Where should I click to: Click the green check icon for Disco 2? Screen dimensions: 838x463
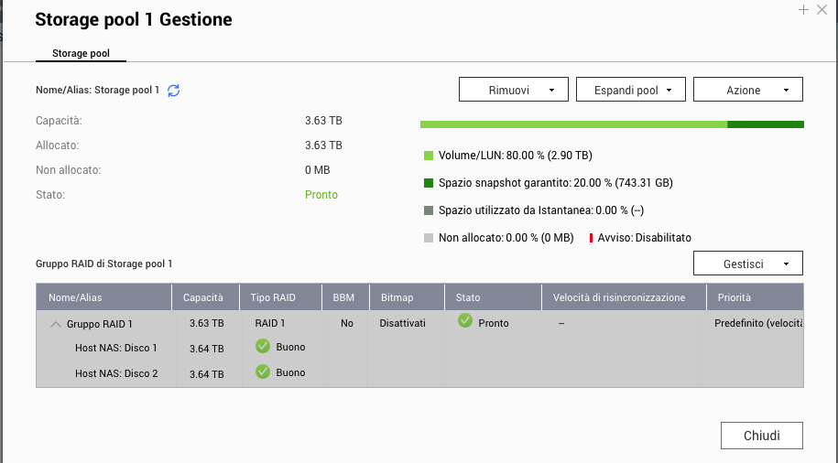[263, 371]
